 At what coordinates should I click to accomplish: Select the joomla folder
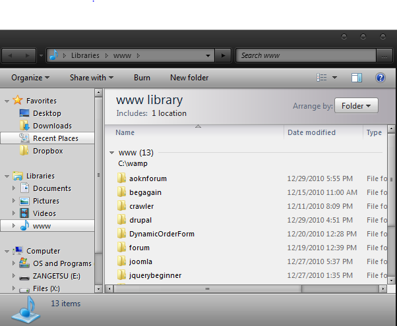pos(140,261)
